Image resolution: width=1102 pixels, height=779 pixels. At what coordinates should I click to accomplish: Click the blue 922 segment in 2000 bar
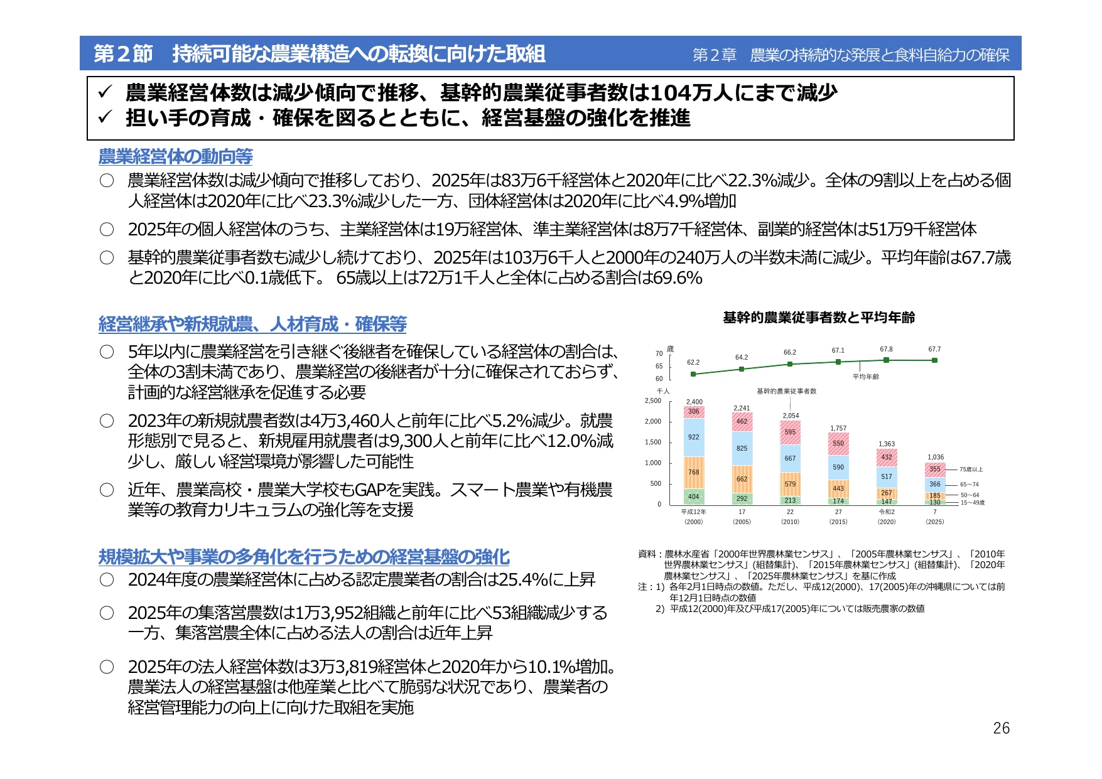694,437
